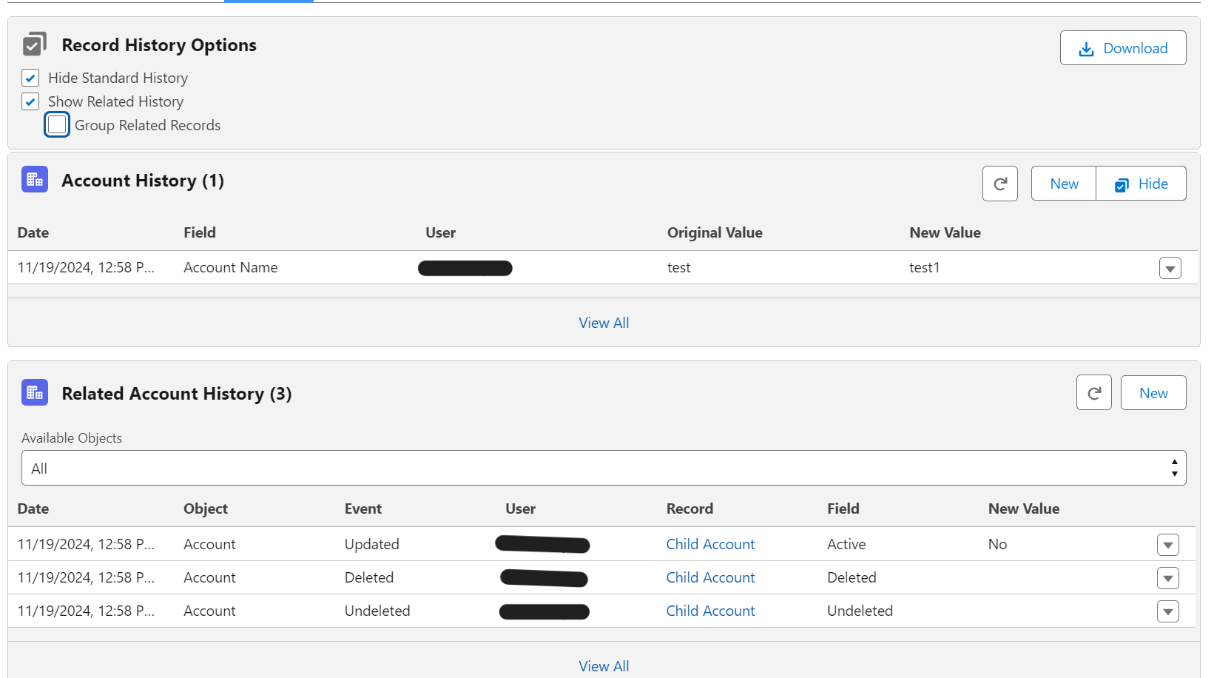Open row actions for Account Name change

1170,268
